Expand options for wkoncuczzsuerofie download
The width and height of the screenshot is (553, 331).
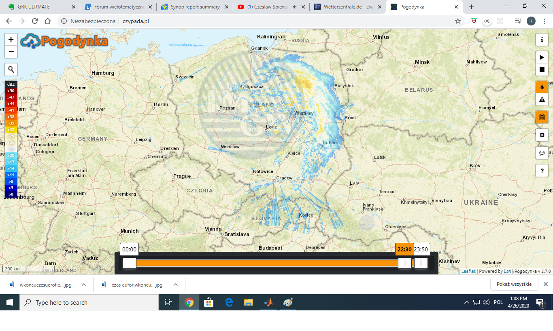pos(84,285)
